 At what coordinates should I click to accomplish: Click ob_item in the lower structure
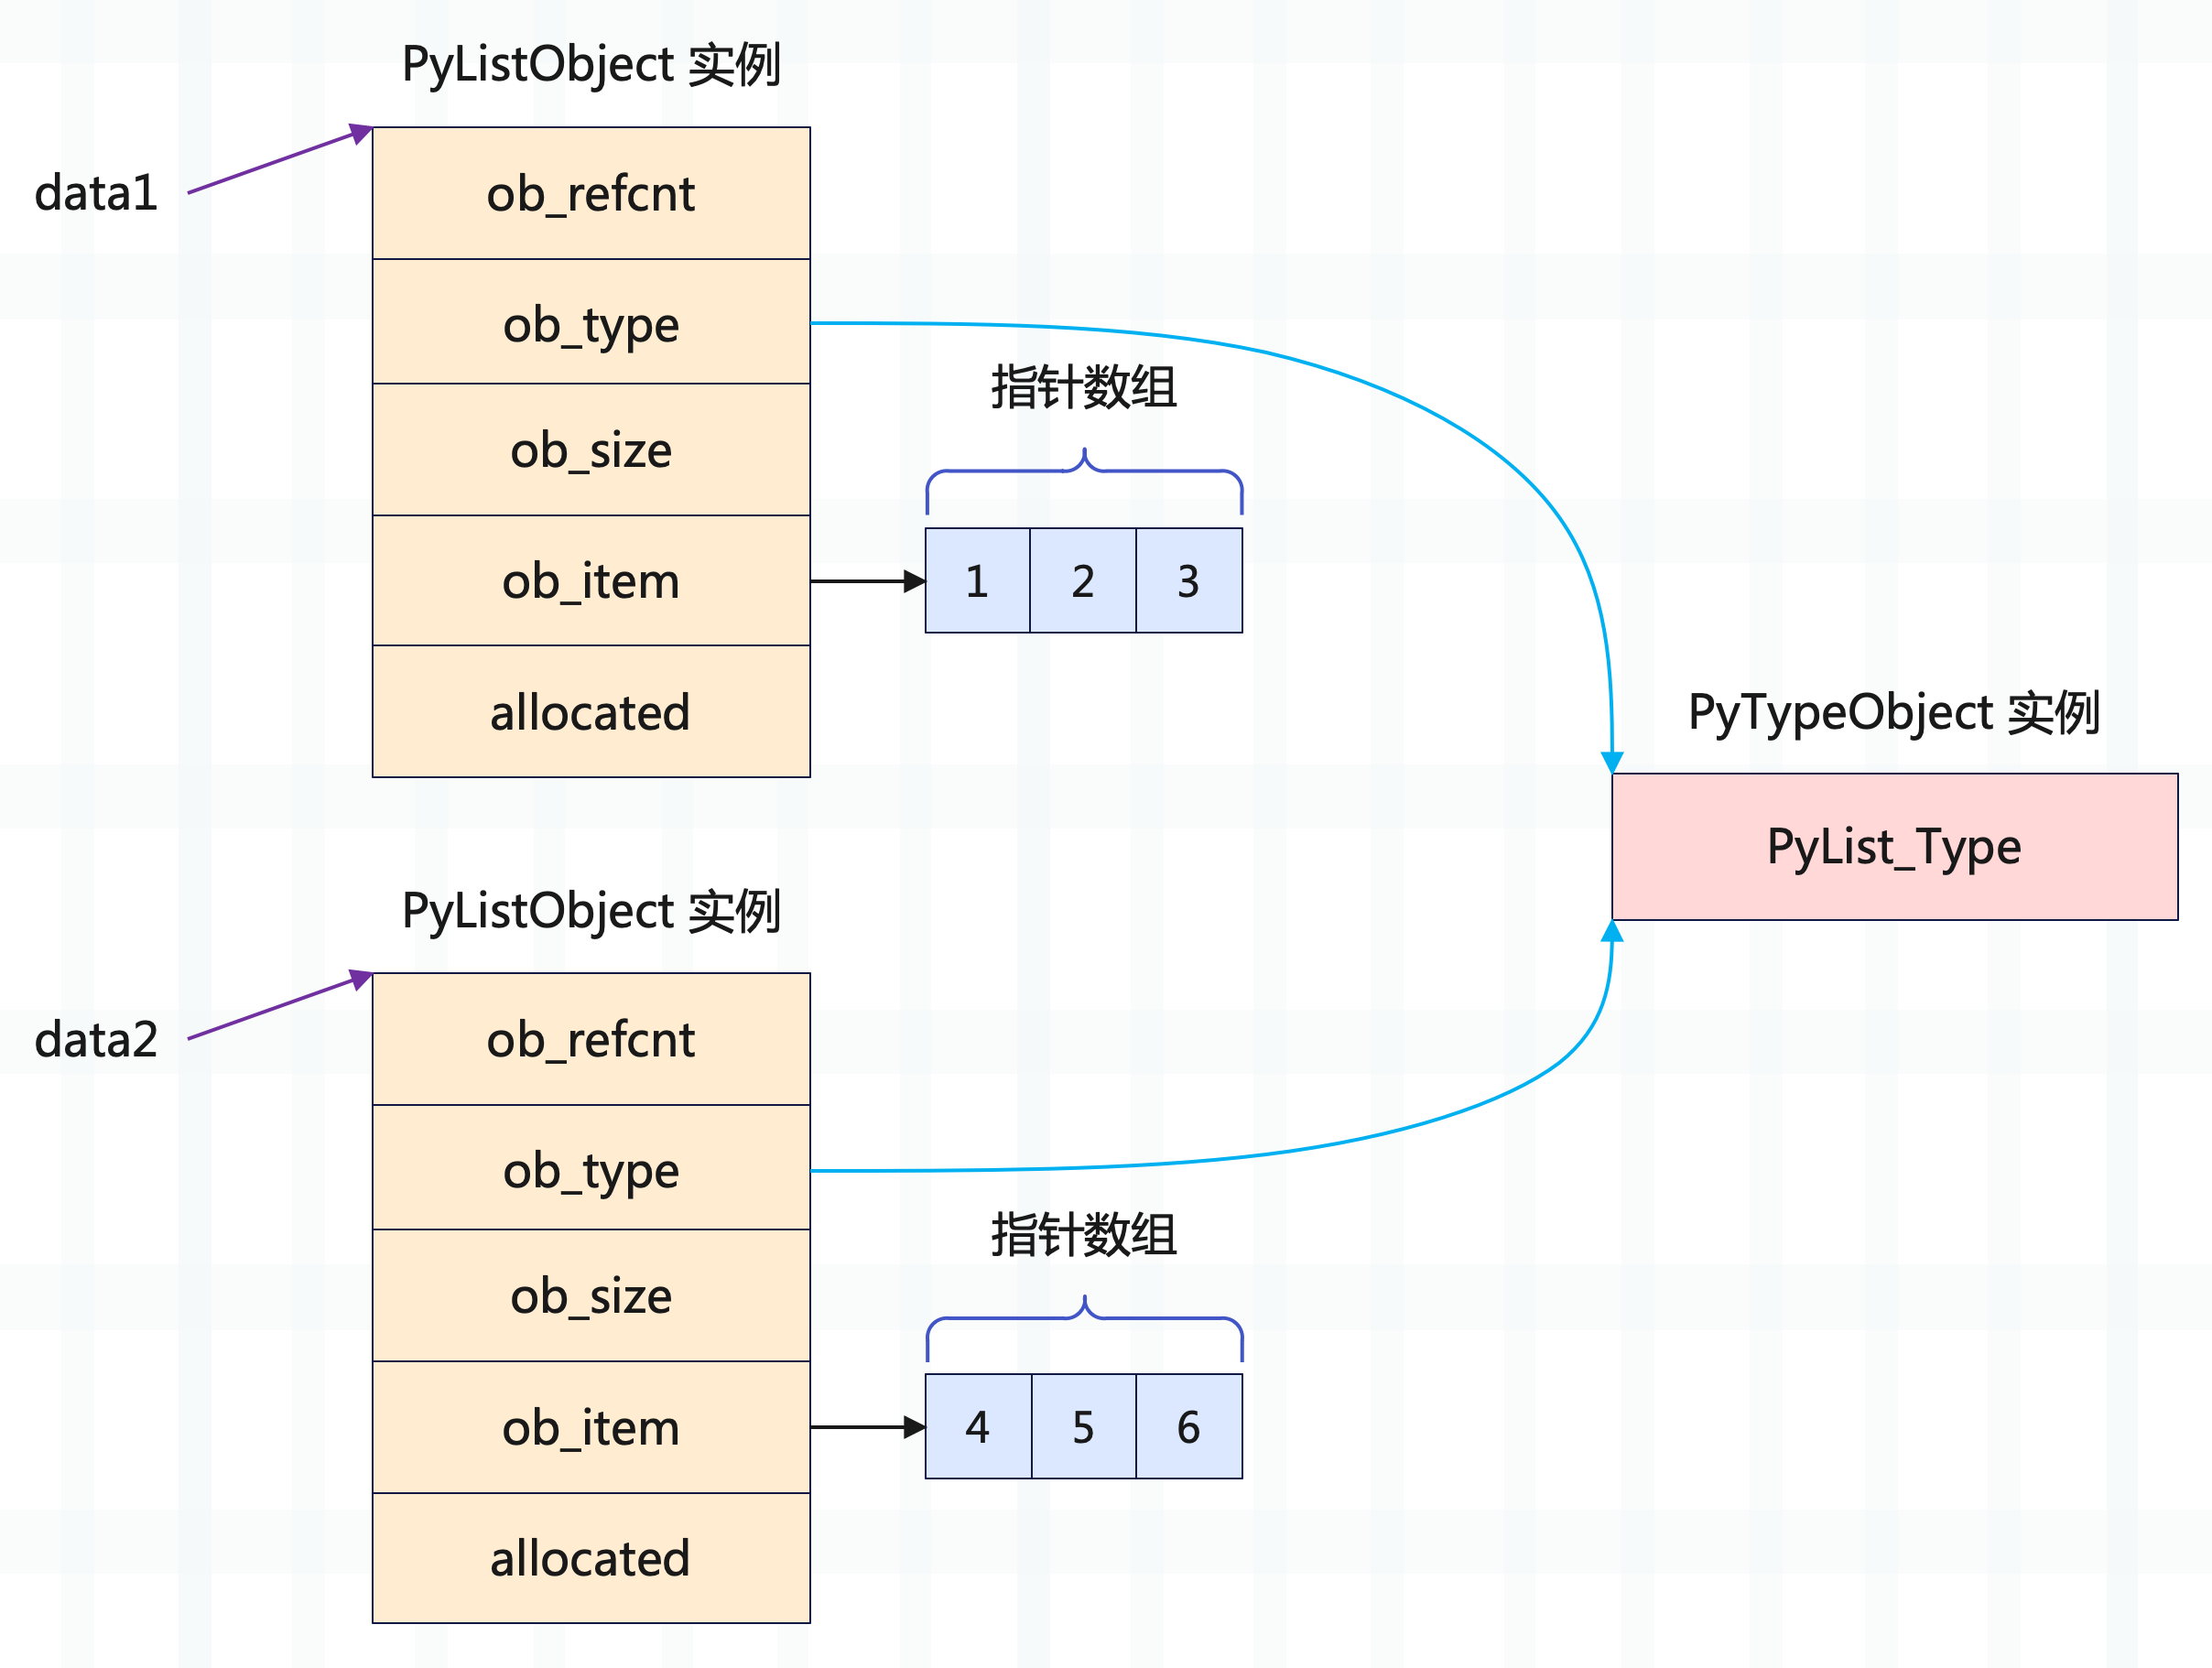point(590,1427)
